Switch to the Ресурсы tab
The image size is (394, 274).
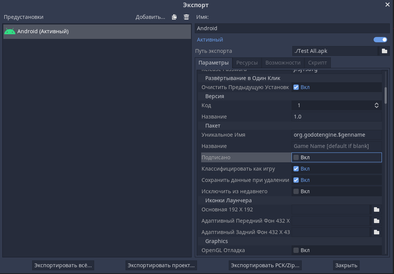tap(247, 63)
